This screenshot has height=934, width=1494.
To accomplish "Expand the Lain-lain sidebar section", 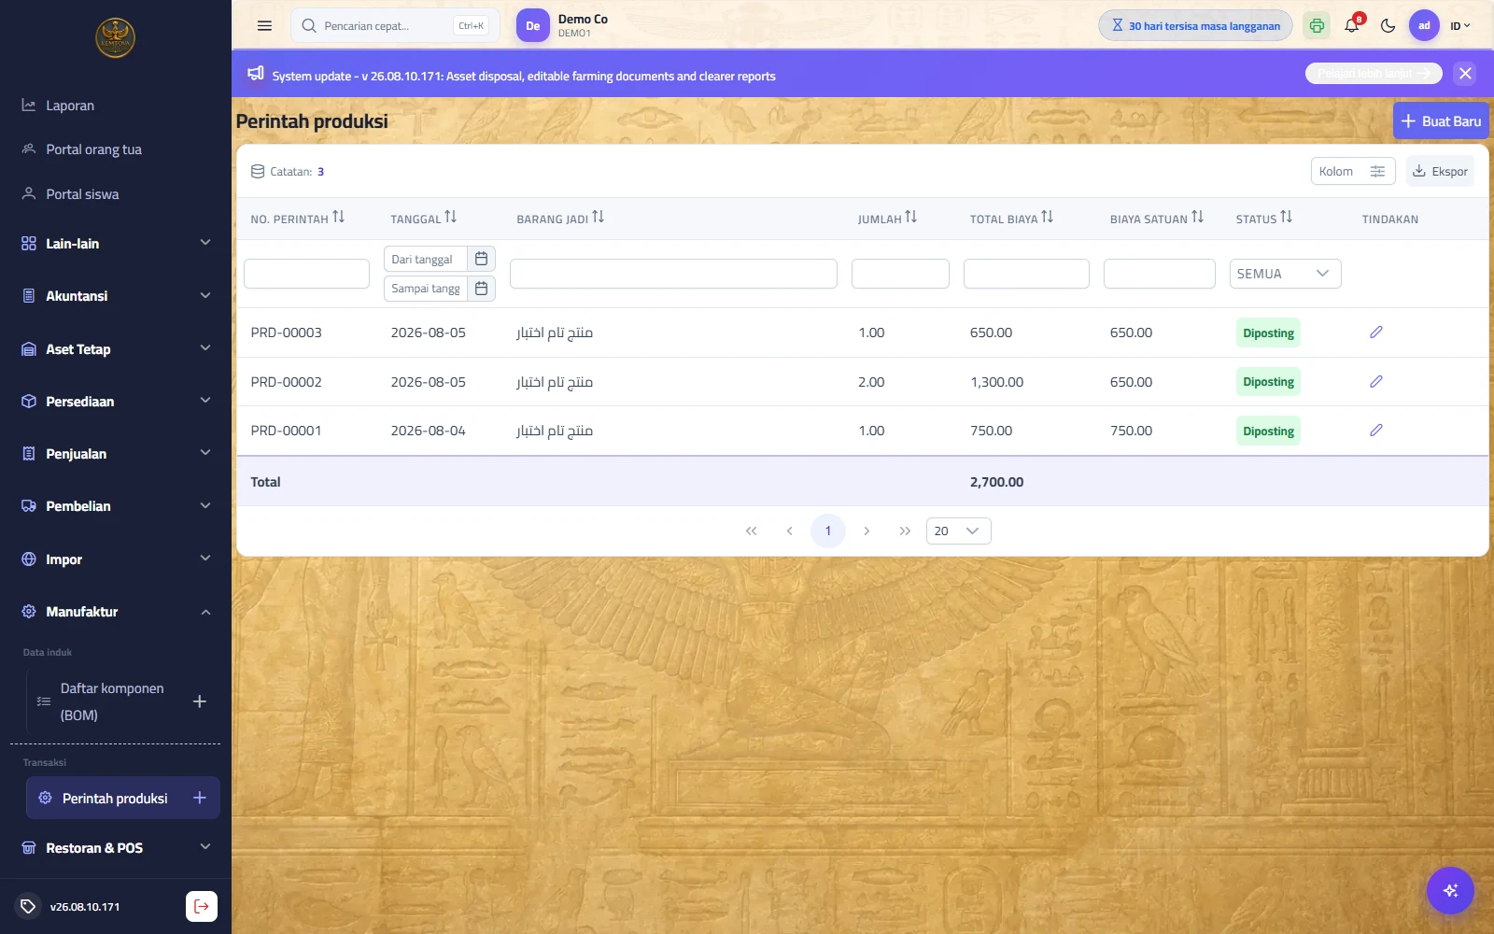I will point(116,244).
